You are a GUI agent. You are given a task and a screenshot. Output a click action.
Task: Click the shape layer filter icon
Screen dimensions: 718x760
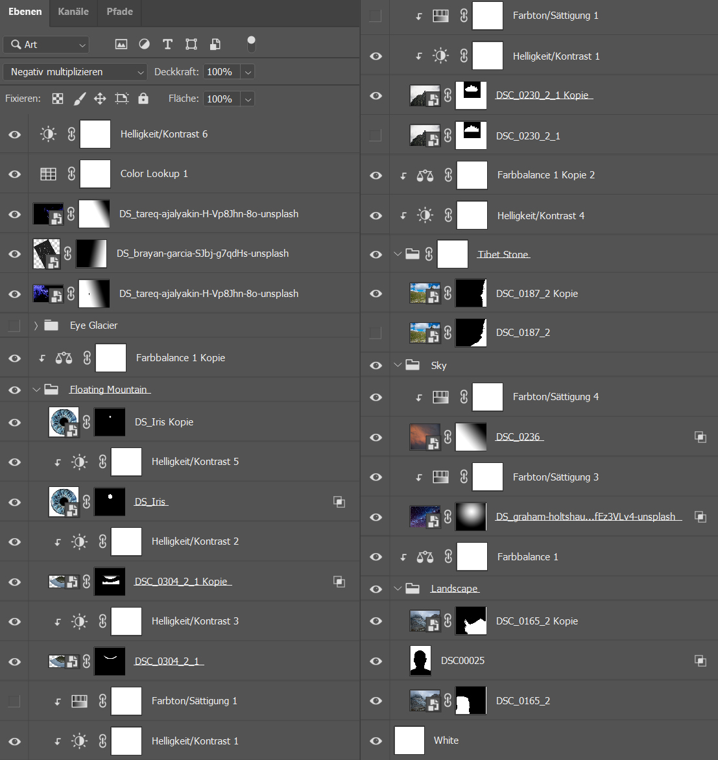point(191,44)
